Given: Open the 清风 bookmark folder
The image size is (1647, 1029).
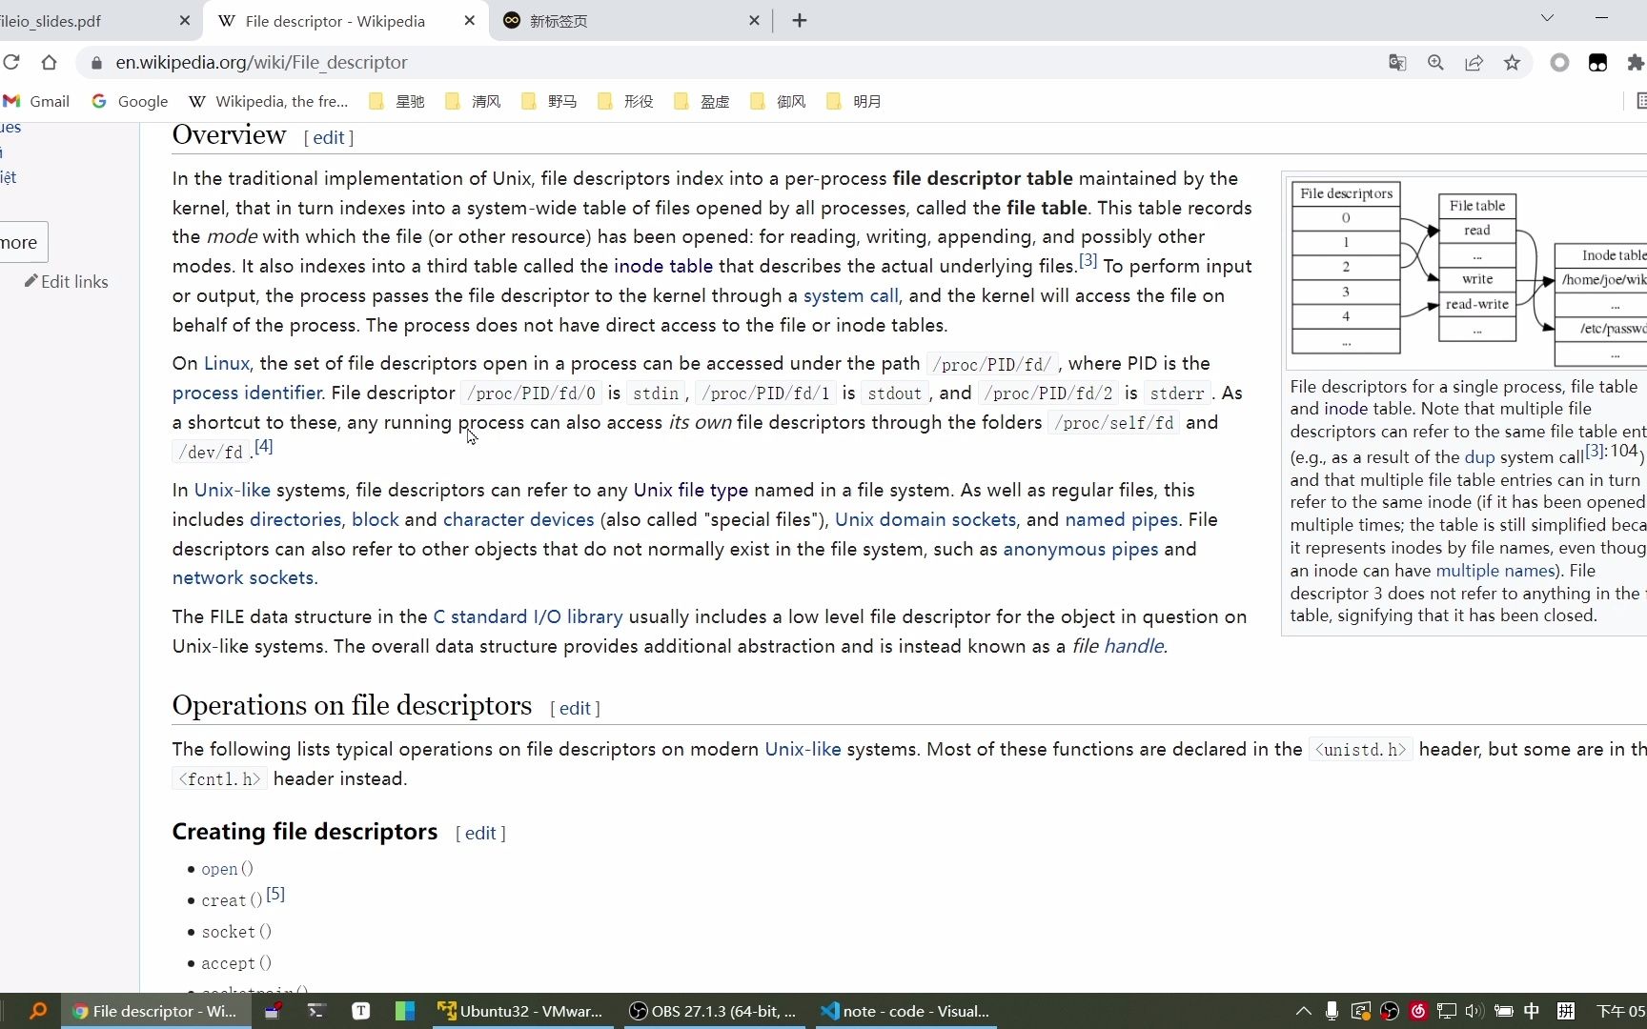Looking at the screenshot, I should coord(473,101).
